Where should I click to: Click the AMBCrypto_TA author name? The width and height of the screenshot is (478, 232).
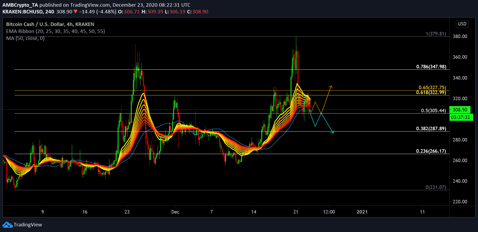pyautogui.click(x=20, y=5)
